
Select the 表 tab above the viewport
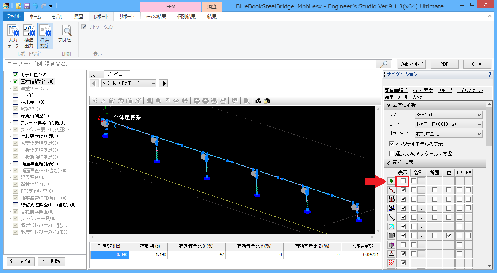93,75
